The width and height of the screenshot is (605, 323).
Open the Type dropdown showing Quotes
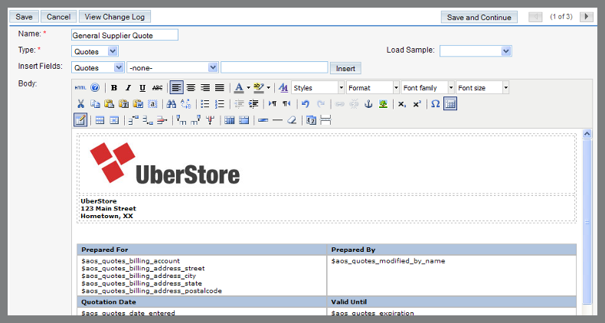95,51
